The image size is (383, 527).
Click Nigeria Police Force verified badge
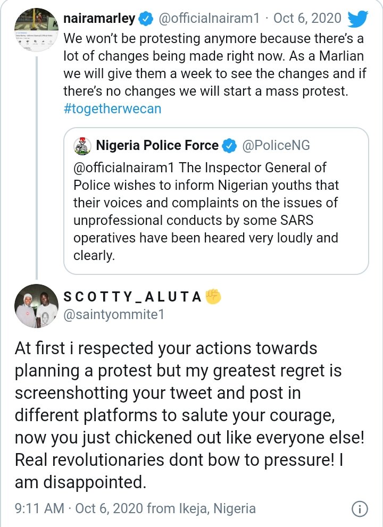tap(229, 145)
